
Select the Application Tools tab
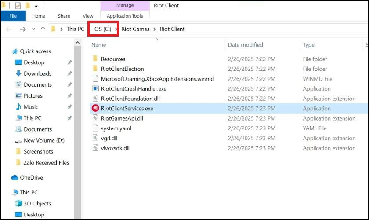[x=125, y=16]
